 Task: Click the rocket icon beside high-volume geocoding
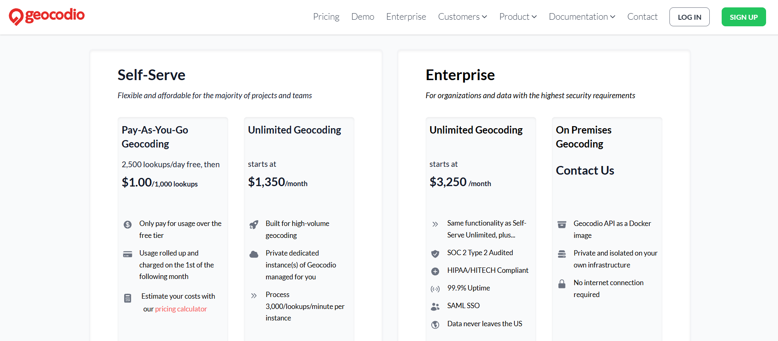click(x=254, y=225)
